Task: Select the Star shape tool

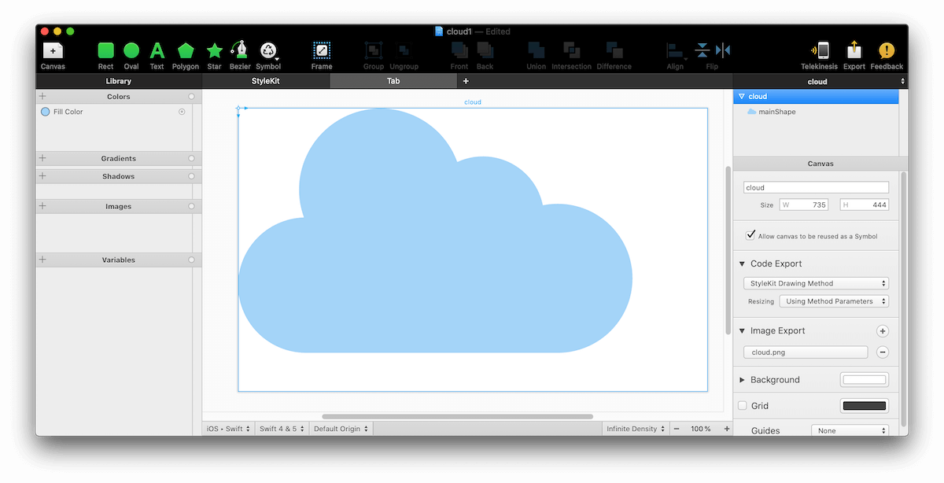Action: [214, 51]
